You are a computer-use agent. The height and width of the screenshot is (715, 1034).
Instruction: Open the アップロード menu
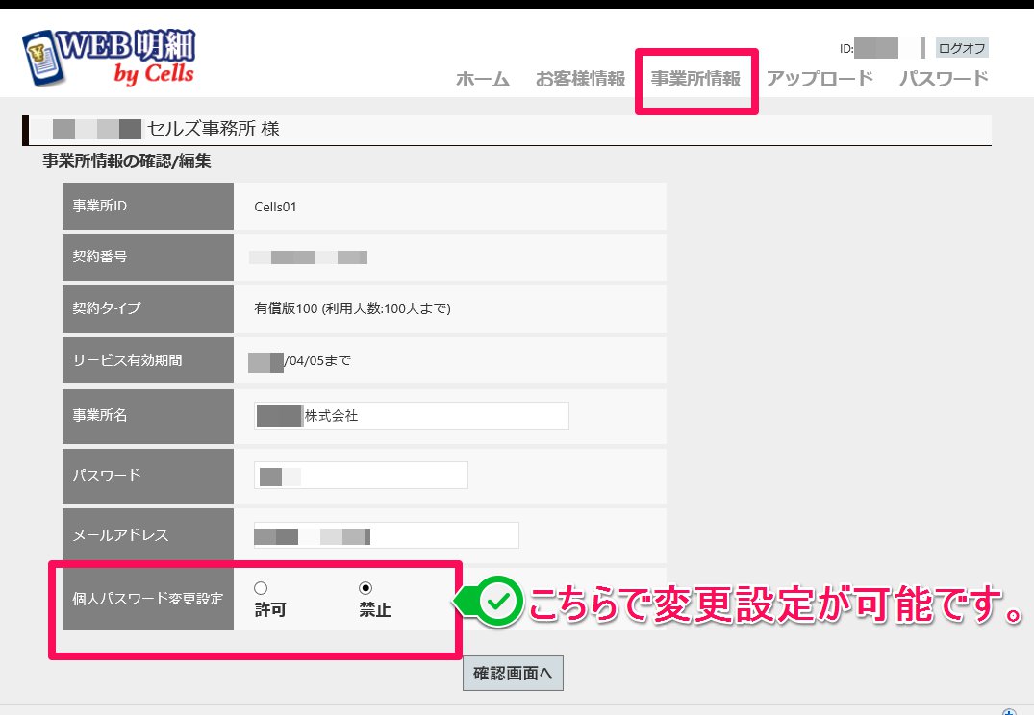820,79
